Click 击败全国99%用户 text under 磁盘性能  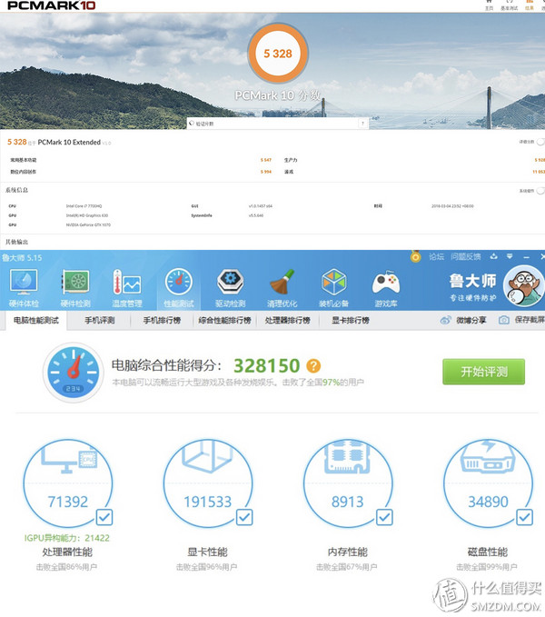[487, 567]
